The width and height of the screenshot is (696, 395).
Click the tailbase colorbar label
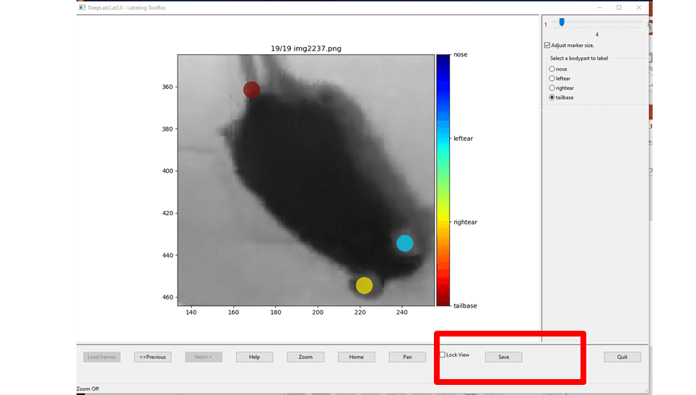[x=465, y=305]
